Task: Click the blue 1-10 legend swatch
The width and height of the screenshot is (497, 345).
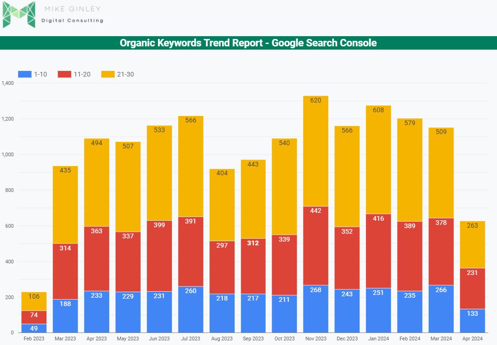Action: [x=25, y=74]
